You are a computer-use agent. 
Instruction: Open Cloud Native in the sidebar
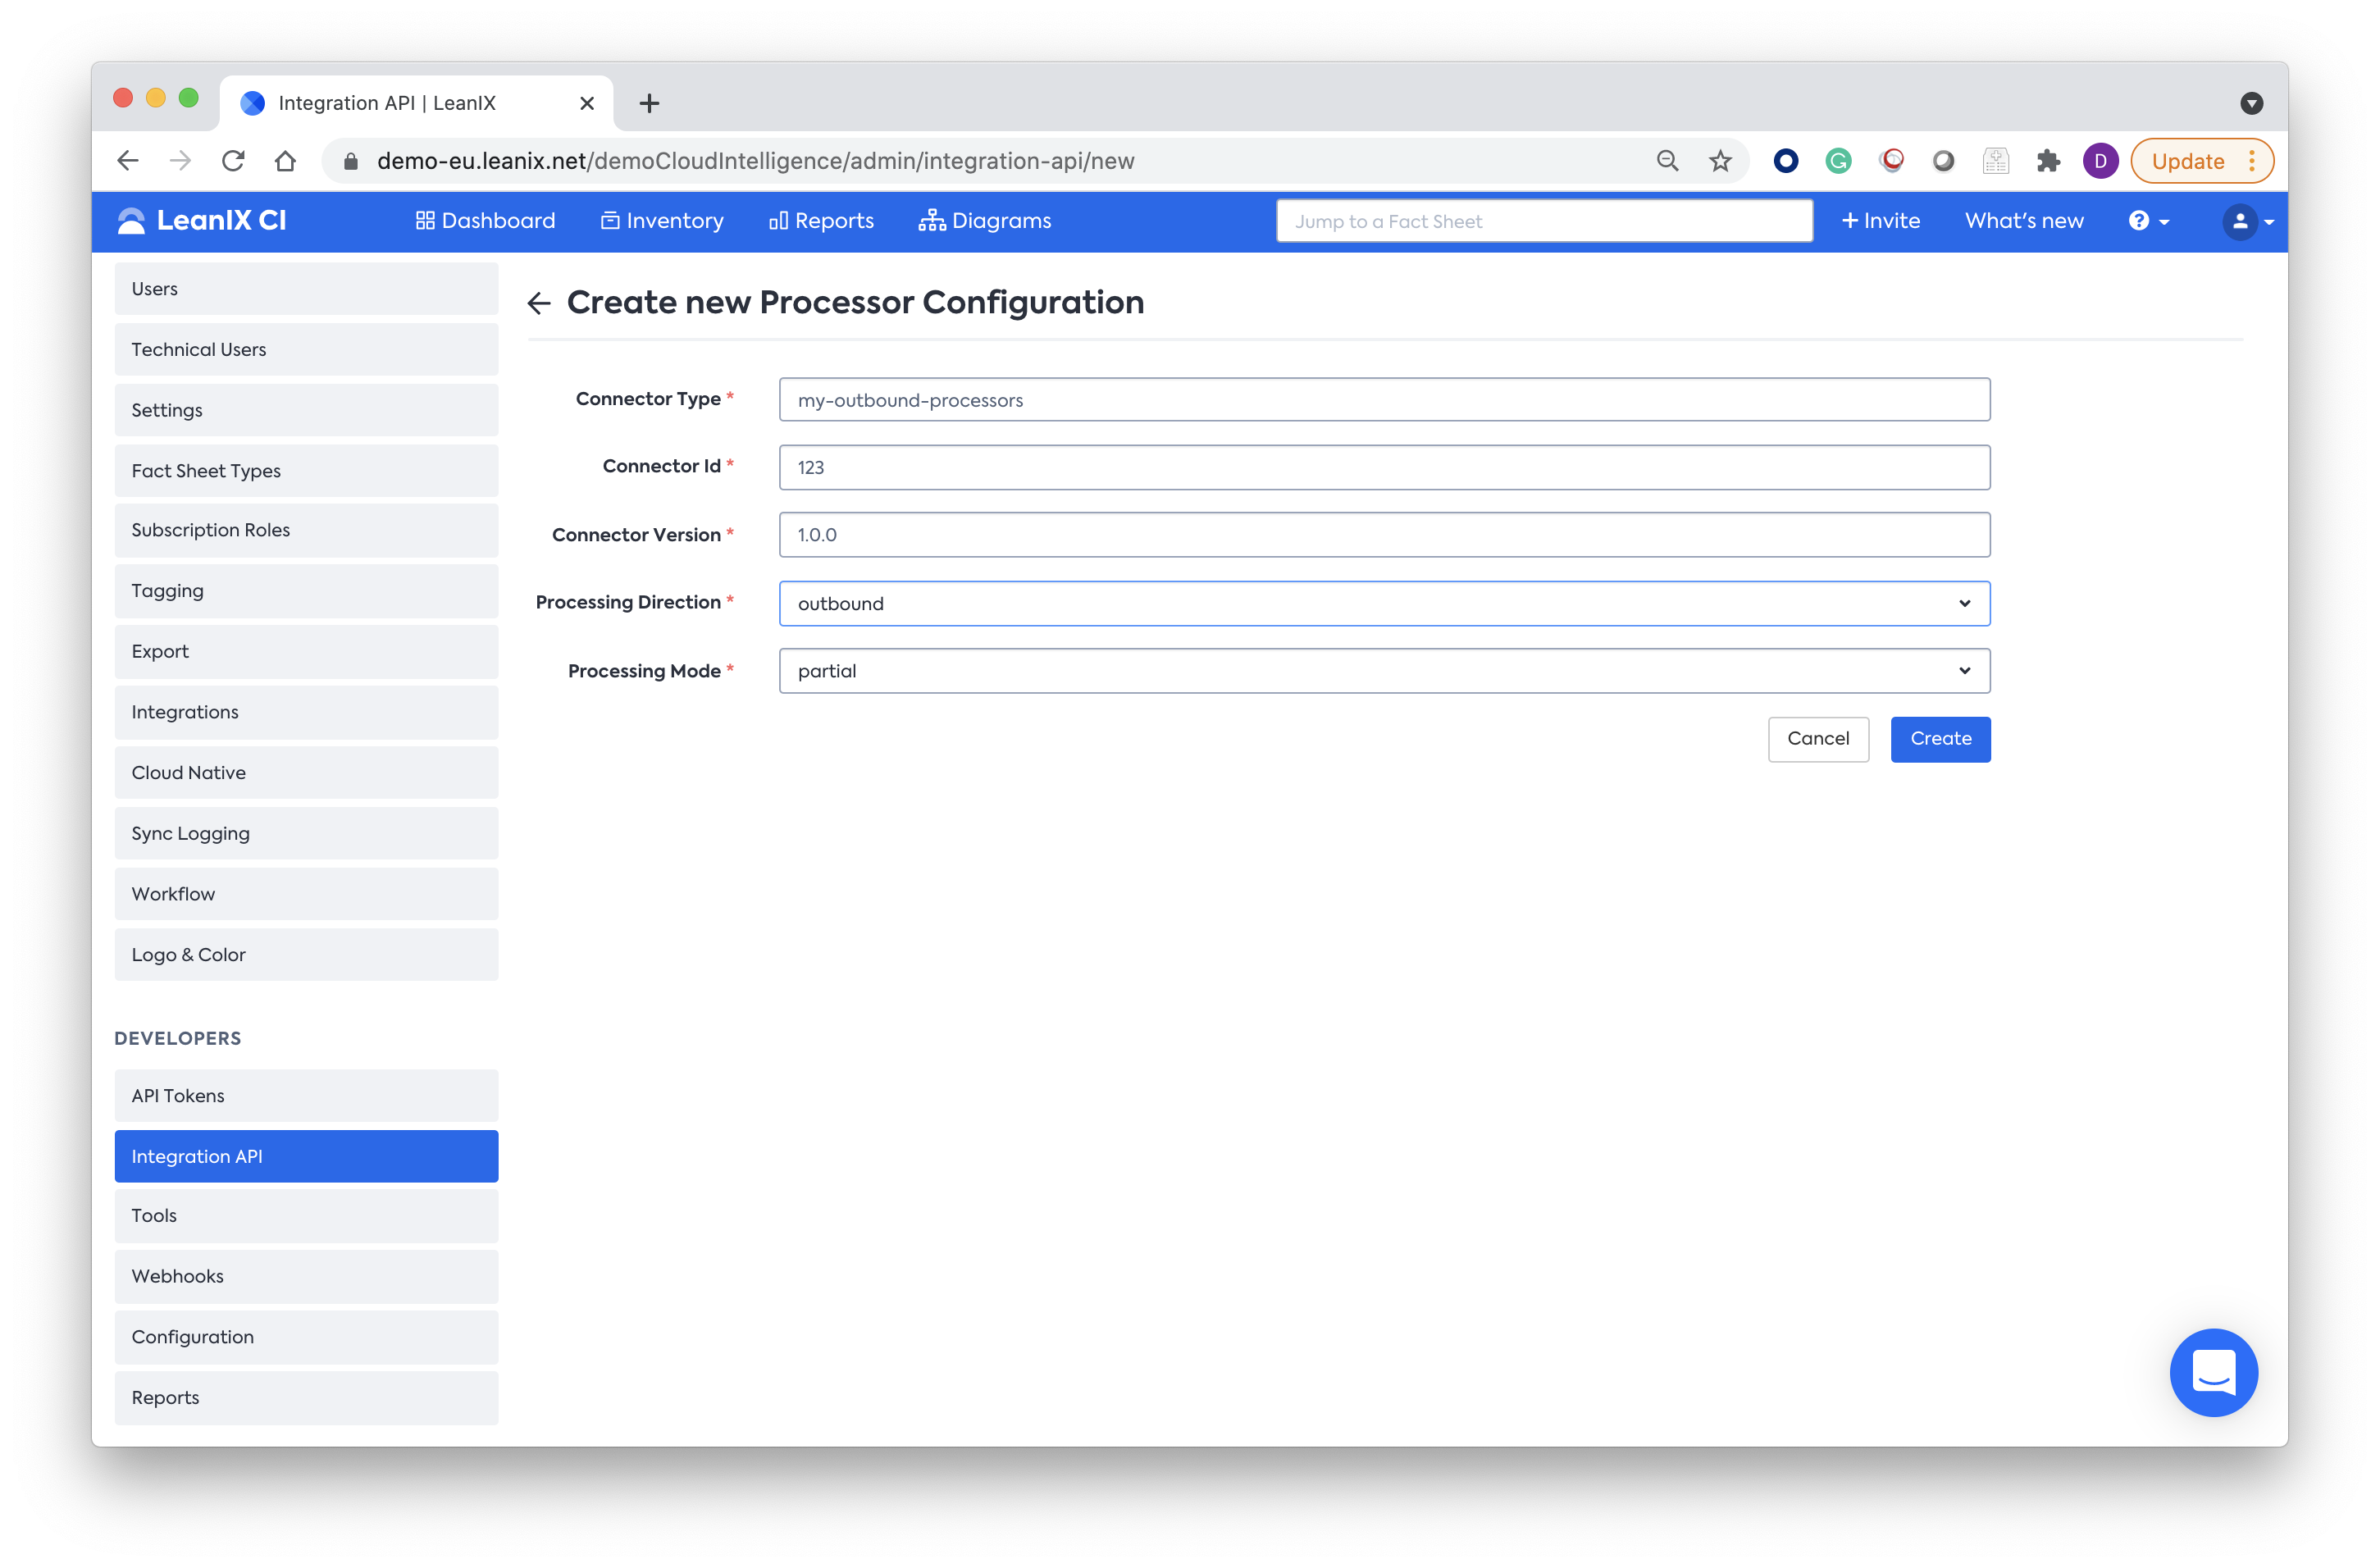[x=306, y=773]
